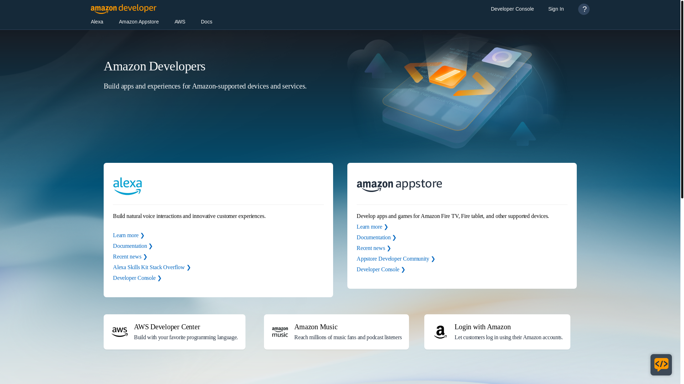This screenshot has width=684, height=384.
Task: Open the Amazon Music card title
Action: 316,327
